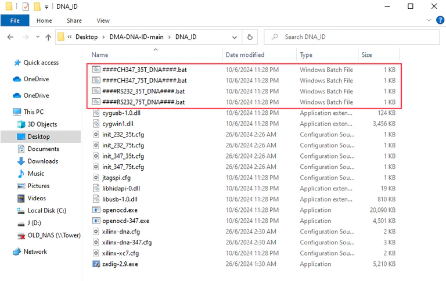This screenshot has height=281, width=446.
Task: Click the ####CH347_75T_DNA####.bat file icon
Action: (x=96, y=80)
